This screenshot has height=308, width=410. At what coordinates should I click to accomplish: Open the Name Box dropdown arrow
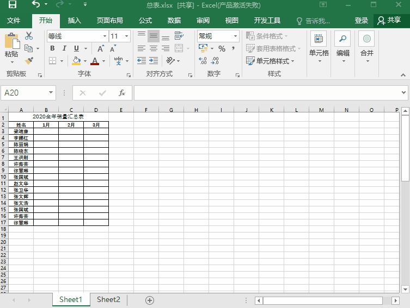click(x=51, y=92)
